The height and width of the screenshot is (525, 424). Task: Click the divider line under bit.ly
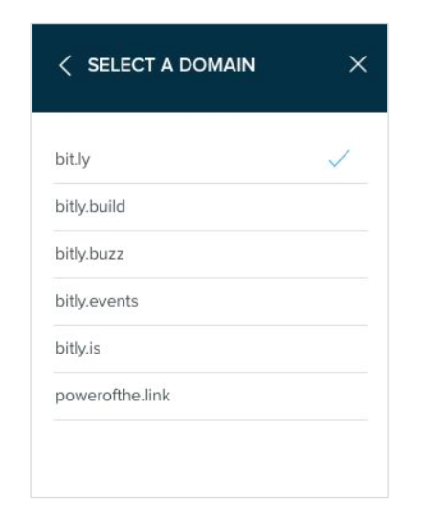(210, 184)
